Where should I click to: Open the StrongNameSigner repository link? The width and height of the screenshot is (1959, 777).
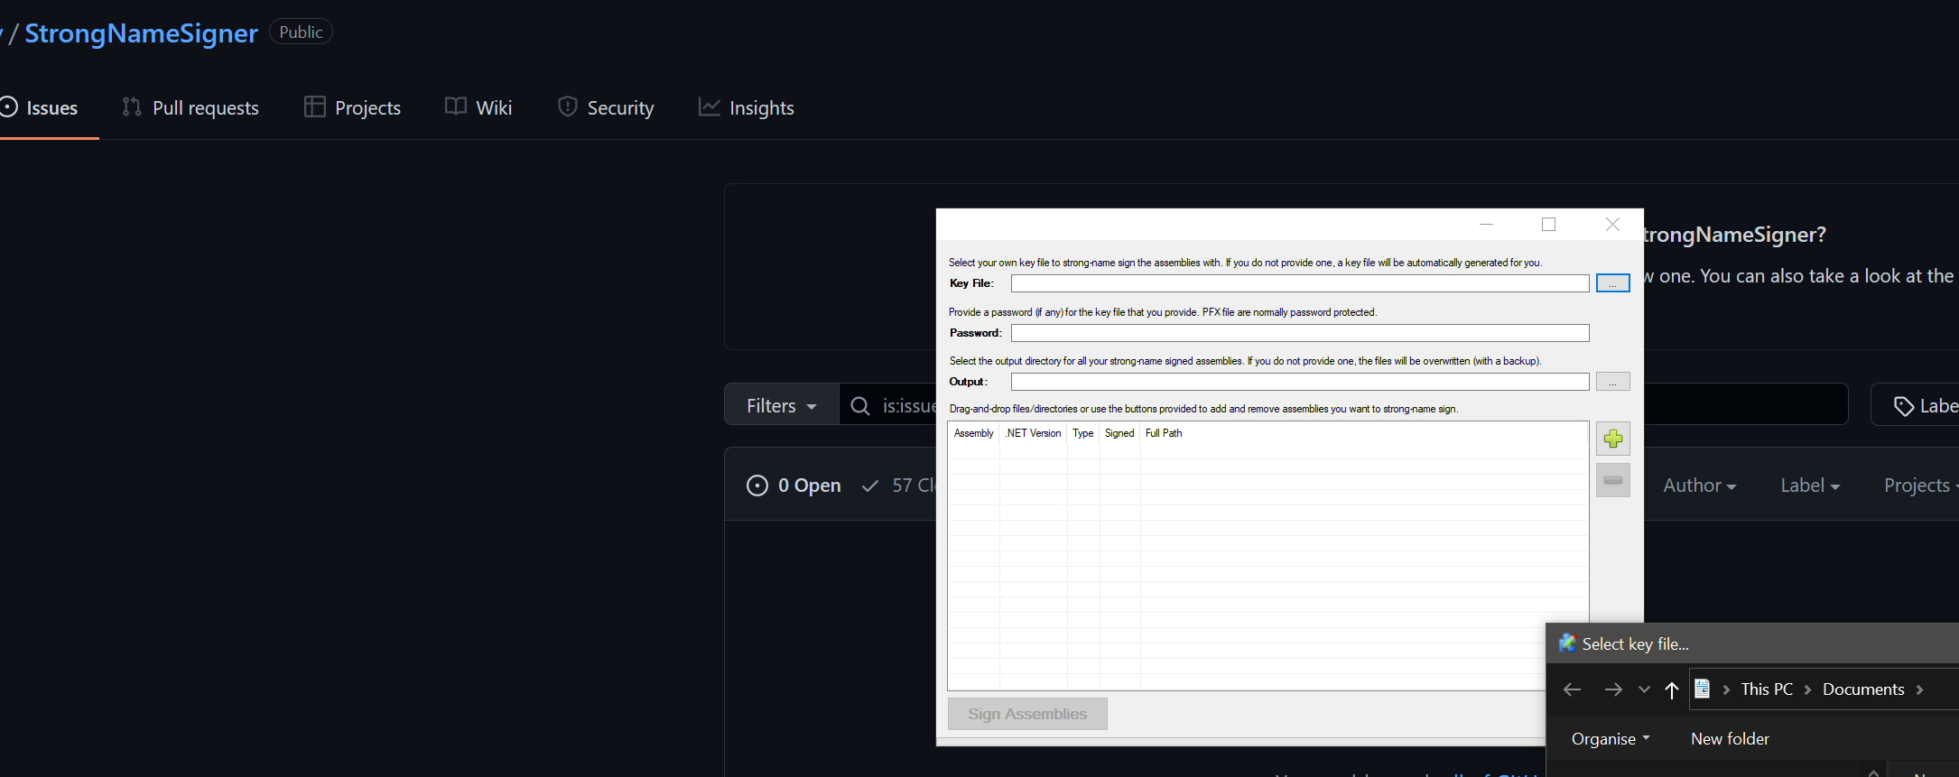tap(141, 33)
